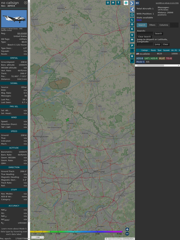This screenshot has height=240, width=180.
Task: Click the T button above the map
Action: coord(118,3)
